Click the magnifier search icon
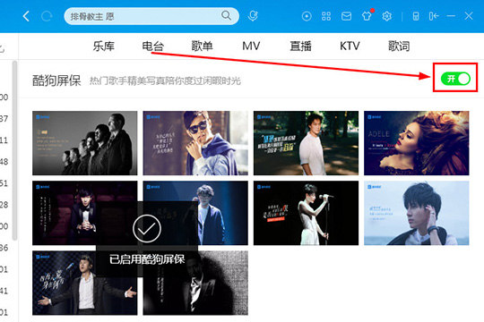Viewport: 484px width, 322px height. (x=226, y=15)
